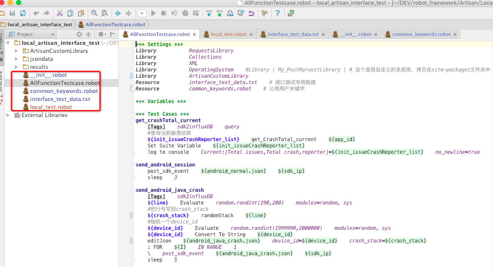Expand the External Libraries node
The image size is (493, 267).
pyautogui.click(x=8, y=115)
